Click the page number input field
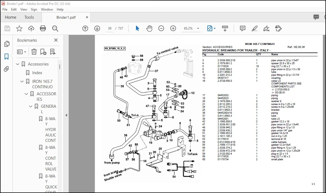Screen dimensions: 326x193 click(109, 28)
